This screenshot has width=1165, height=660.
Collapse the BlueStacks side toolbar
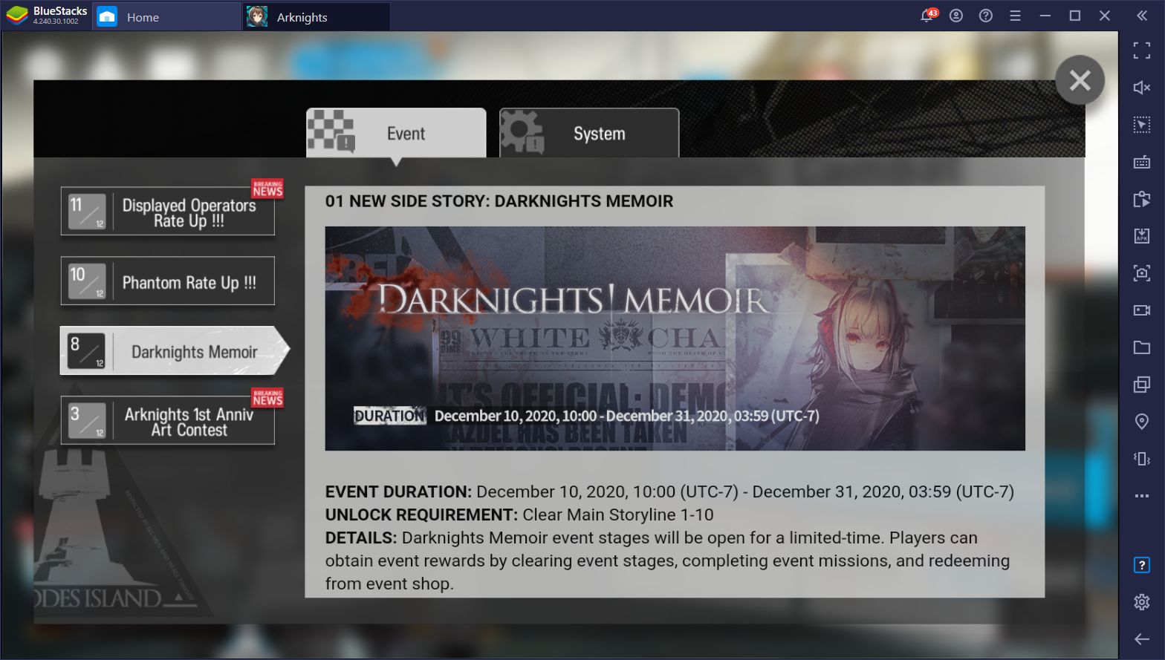(1142, 16)
